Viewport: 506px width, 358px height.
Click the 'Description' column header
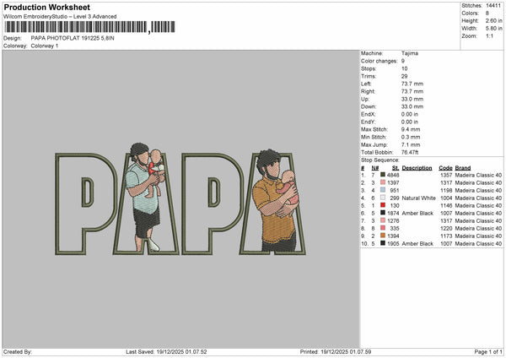click(417, 168)
